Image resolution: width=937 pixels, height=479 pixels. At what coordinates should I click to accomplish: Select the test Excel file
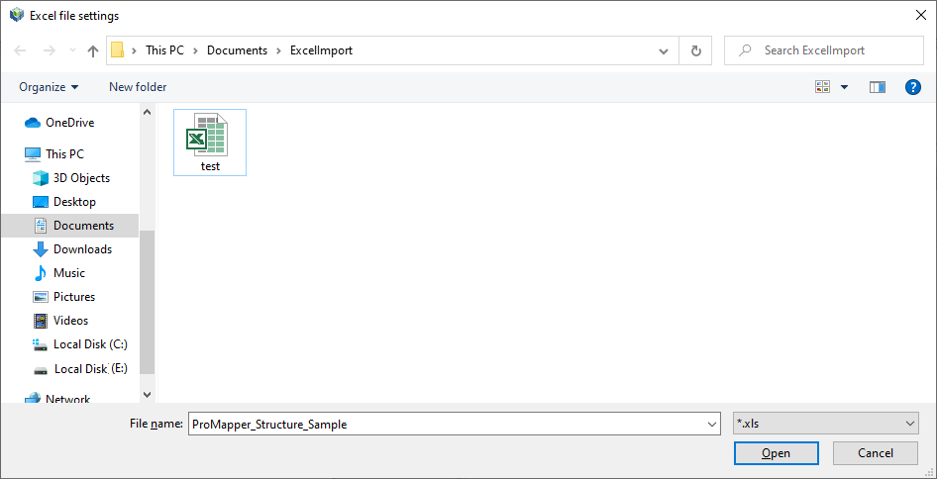[x=210, y=143]
